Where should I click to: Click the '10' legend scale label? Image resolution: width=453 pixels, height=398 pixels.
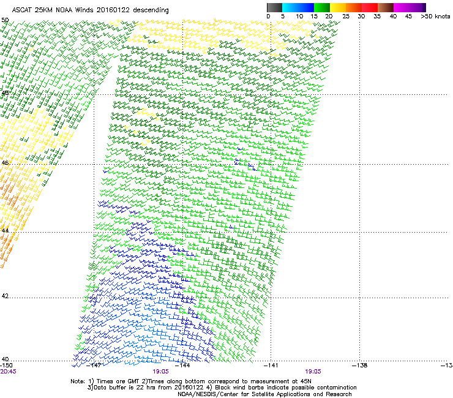pos(299,17)
